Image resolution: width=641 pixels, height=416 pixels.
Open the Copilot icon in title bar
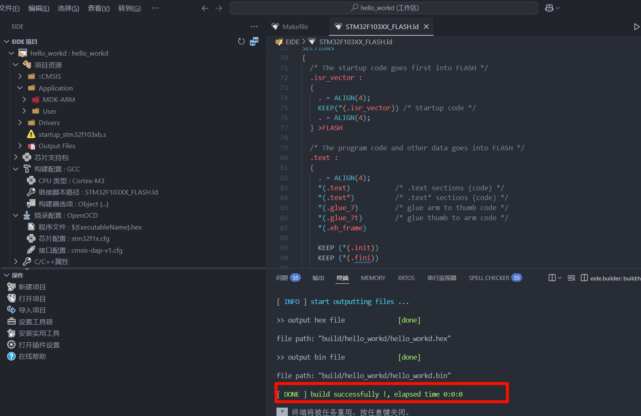tap(549, 8)
